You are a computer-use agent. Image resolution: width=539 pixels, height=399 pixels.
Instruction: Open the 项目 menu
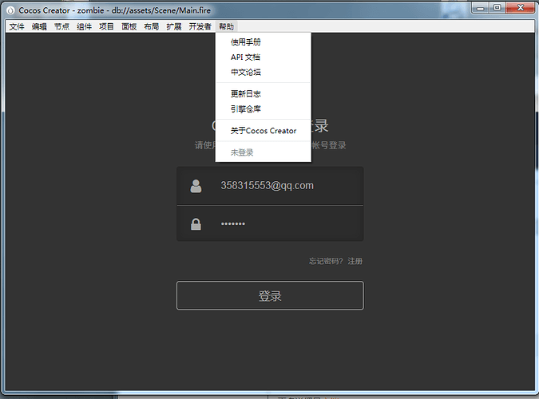(x=106, y=26)
